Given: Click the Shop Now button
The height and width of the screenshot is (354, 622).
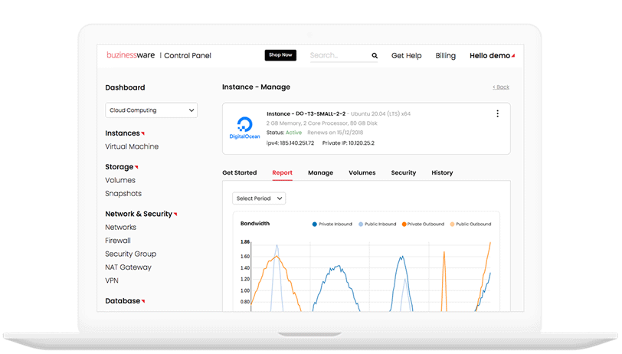Looking at the screenshot, I should (x=280, y=55).
